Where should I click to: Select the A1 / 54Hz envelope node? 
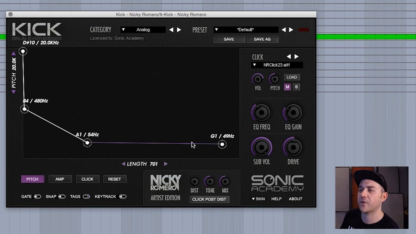pos(87,143)
